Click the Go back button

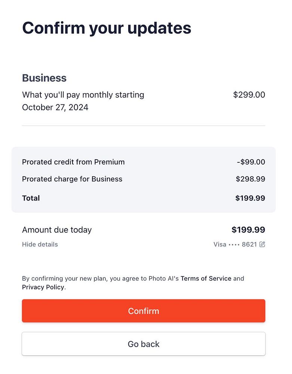point(144,344)
